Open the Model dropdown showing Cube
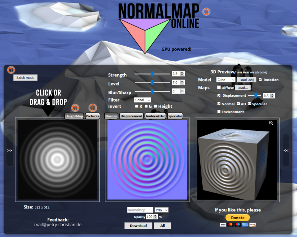The height and width of the screenshot is (237, 297). pyautogui.click(x=226, y=80)
